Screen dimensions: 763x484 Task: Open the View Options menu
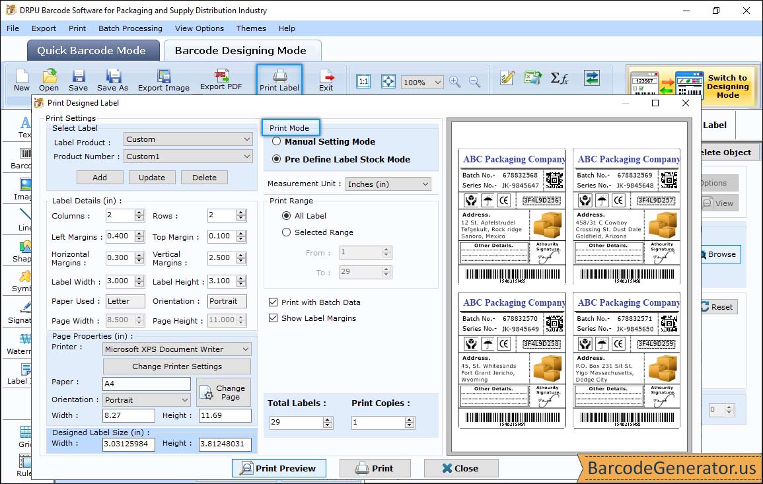(200, 28)
